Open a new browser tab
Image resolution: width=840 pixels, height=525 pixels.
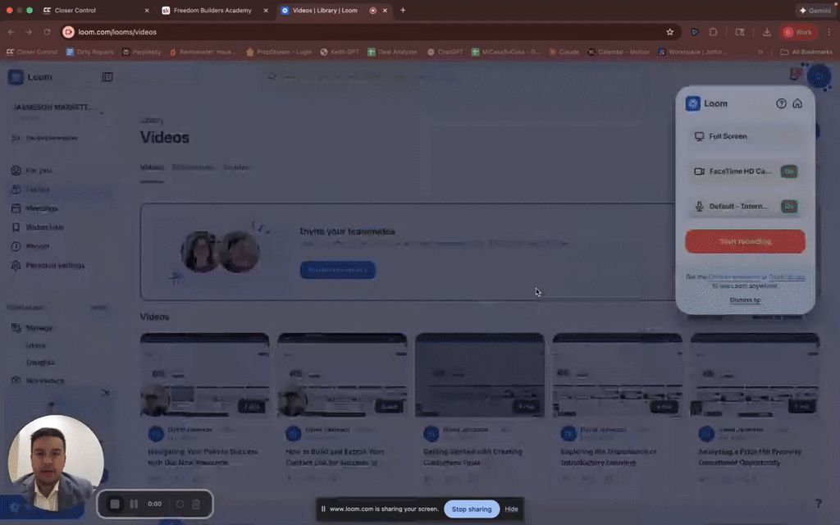pyautogui.click(x=403, y=10)
